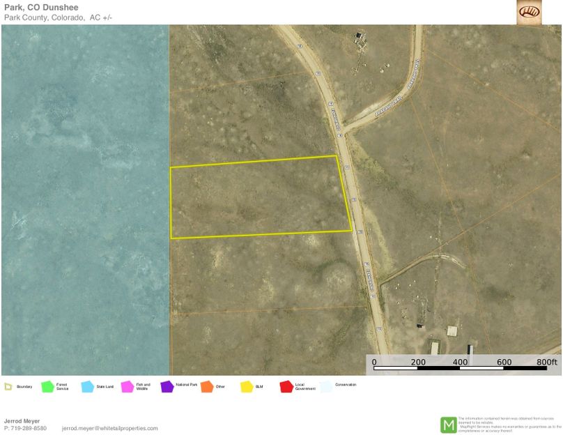Select the pale Conservation legend swatch

click(326, 386)
